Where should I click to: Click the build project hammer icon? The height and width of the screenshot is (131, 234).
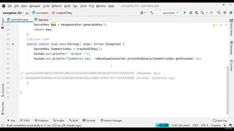(x=151, y=13)
